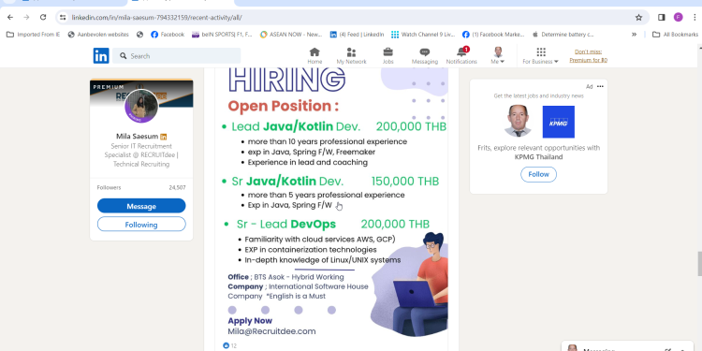Screen dimensions: 702x351
Task: Open the ASEAN NOW bookmark
Action: [291, 35]
